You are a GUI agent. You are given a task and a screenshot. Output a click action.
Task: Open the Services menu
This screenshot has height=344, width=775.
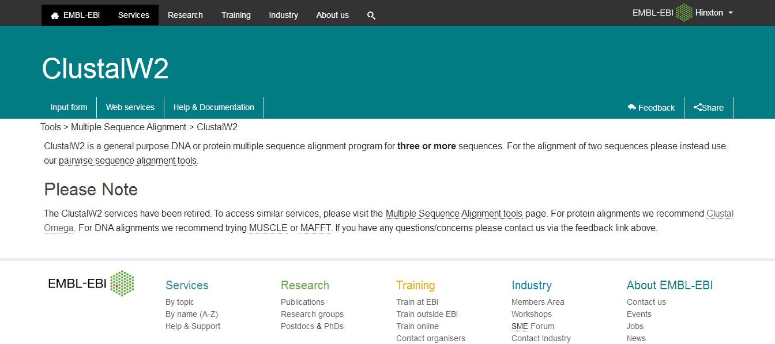134,15
